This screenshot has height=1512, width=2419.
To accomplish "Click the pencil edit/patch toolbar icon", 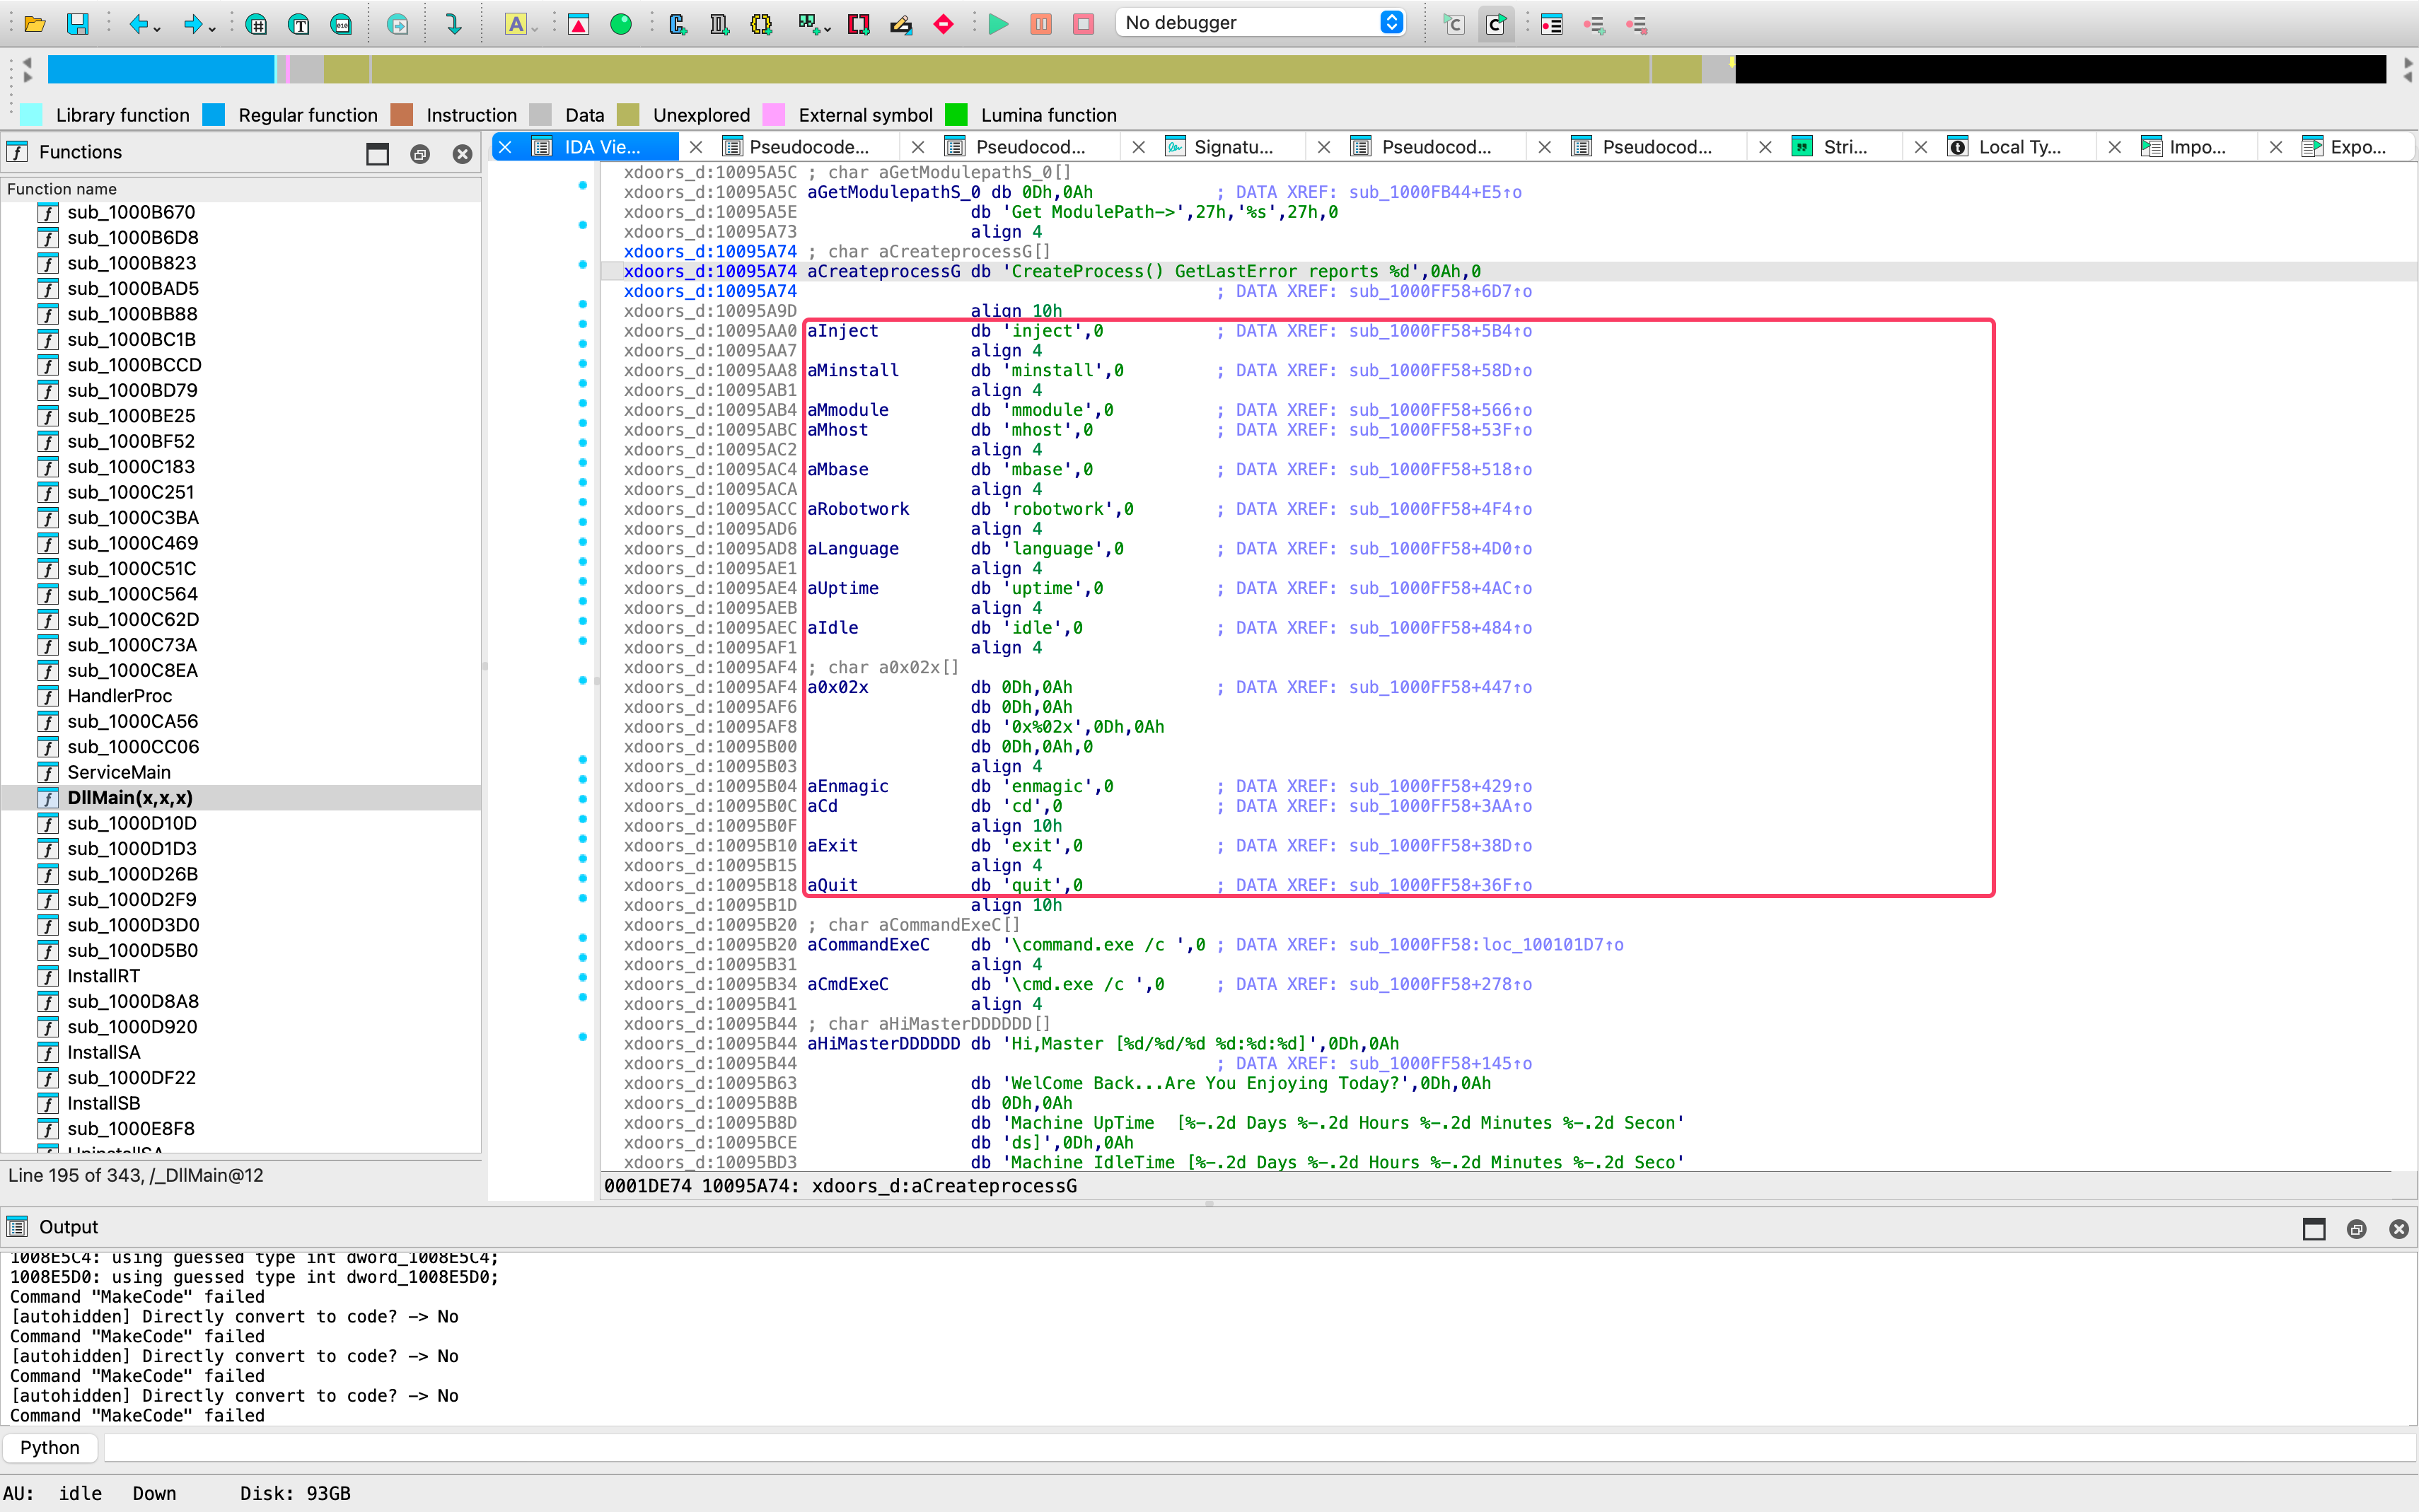I will click(x=901, y=24).
